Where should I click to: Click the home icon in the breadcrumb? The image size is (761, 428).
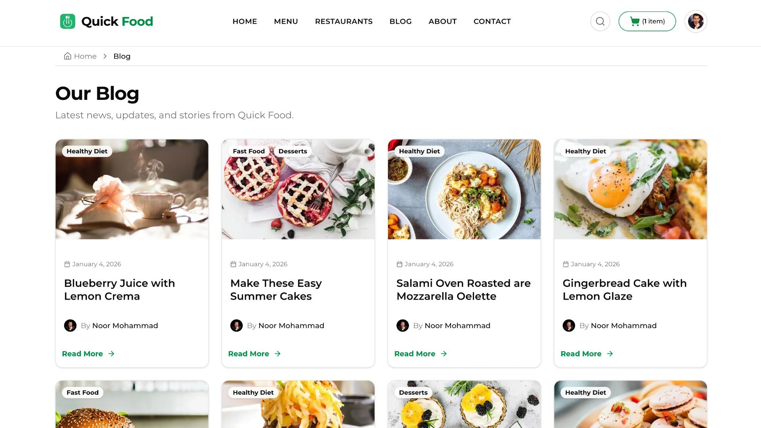pos(67,56)
